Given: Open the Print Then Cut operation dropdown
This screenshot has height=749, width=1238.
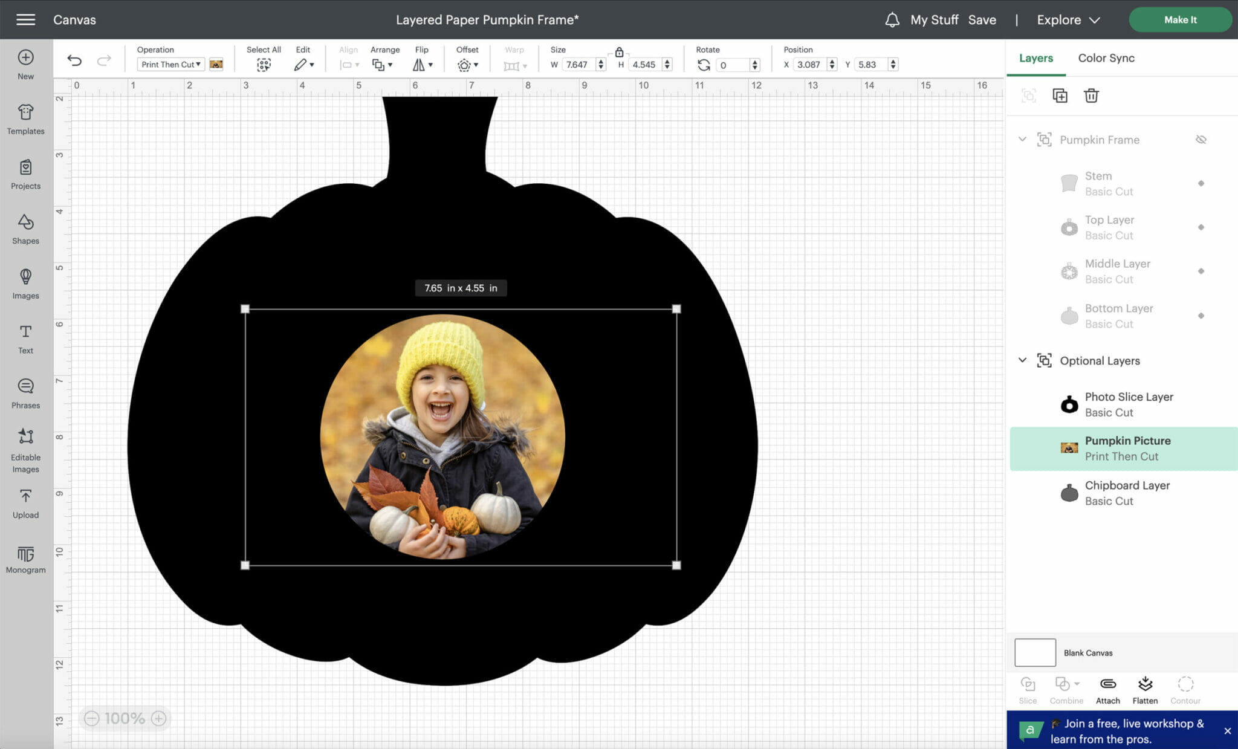Looking at the screenshot, I should (x=170, y=64).
